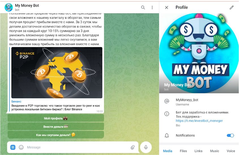
Task: Open the emoji picker
Action: pyautogui.click(x=21, y=147)
